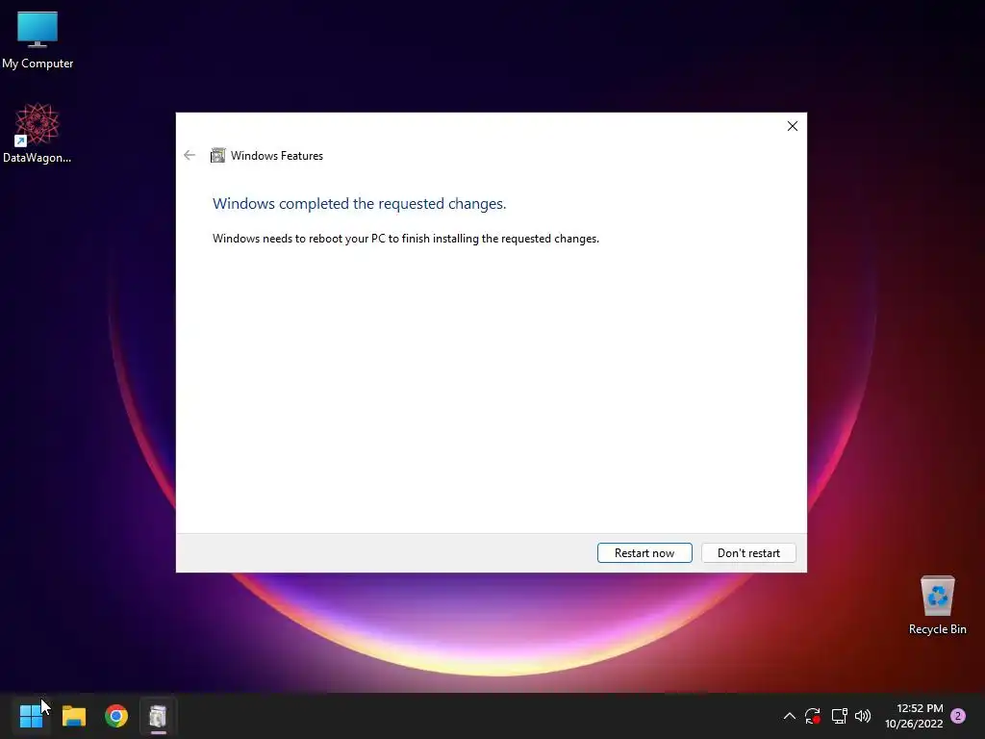Show hidden system tray icons
This screenshot has height=739, width=985.
pyautogui.click(x=790, y=716)
